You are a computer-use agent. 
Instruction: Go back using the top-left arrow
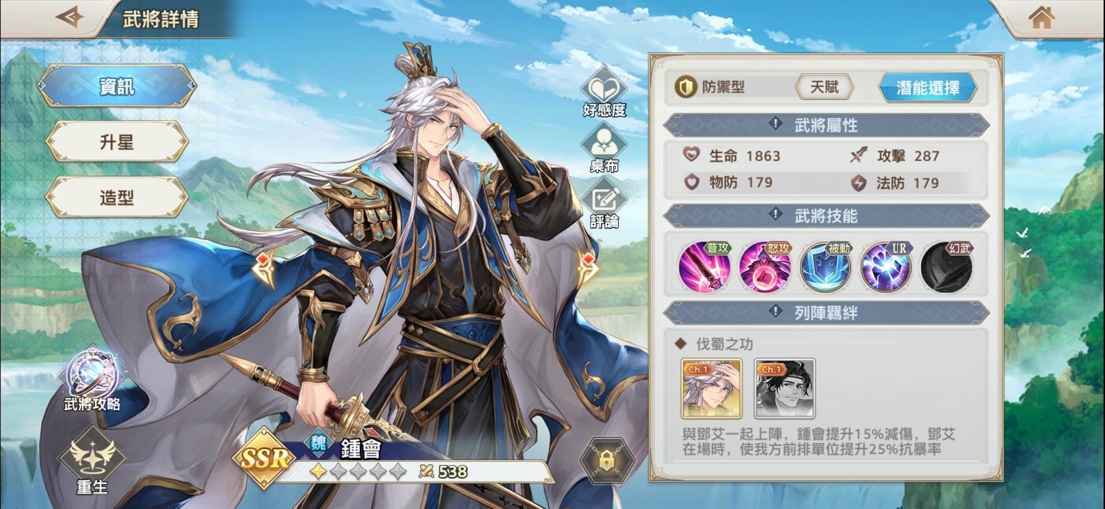point(70,17)
